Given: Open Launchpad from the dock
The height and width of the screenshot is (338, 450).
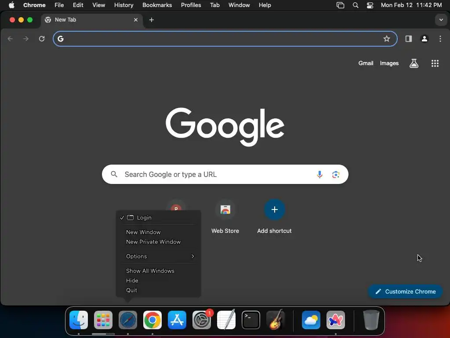Looking at the screenshot, I should pyautogui.click(x=103, y=320).
